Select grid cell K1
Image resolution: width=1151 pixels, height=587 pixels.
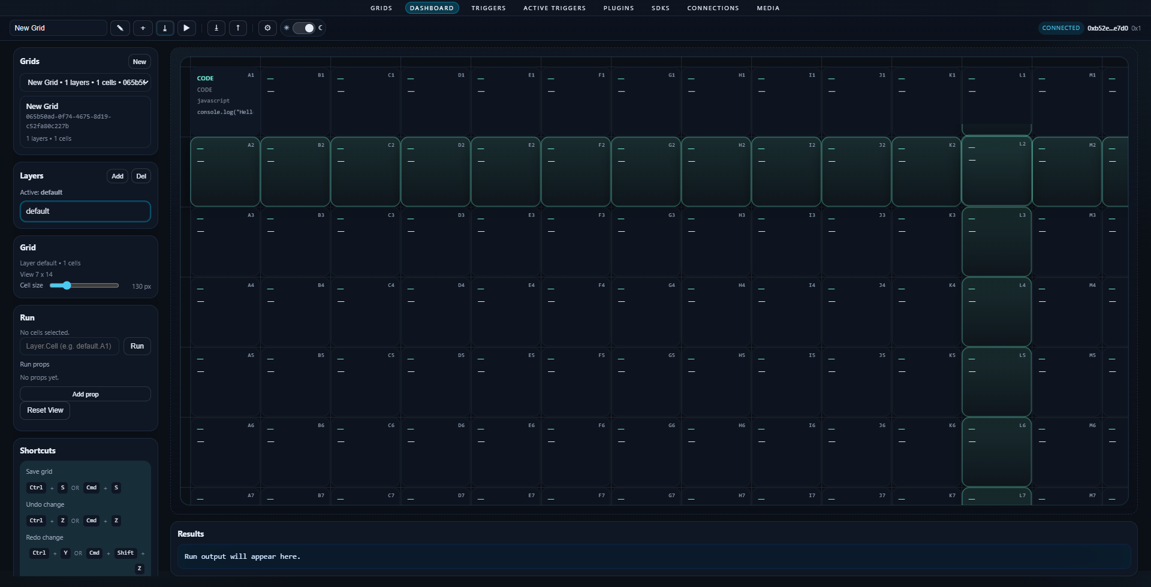(x=927, y=102)
